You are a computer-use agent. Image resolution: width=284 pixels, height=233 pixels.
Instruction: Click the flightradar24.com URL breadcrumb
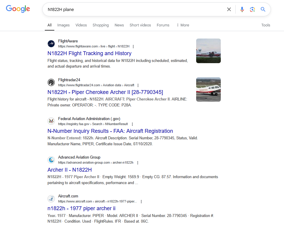coord(96,85)
